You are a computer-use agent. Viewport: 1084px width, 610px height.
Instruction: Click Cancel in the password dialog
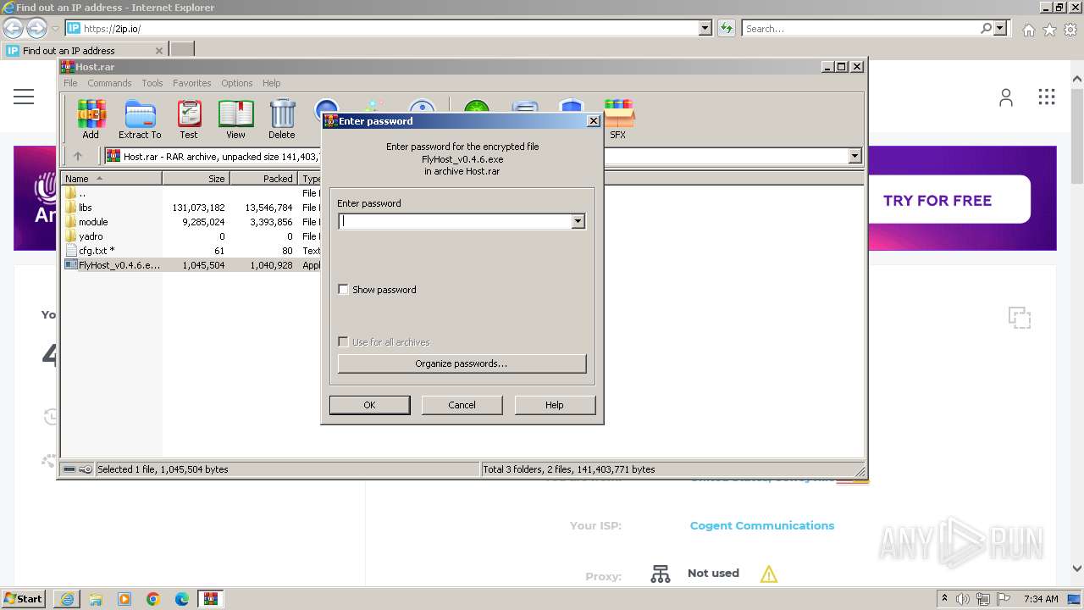[462, 405]
